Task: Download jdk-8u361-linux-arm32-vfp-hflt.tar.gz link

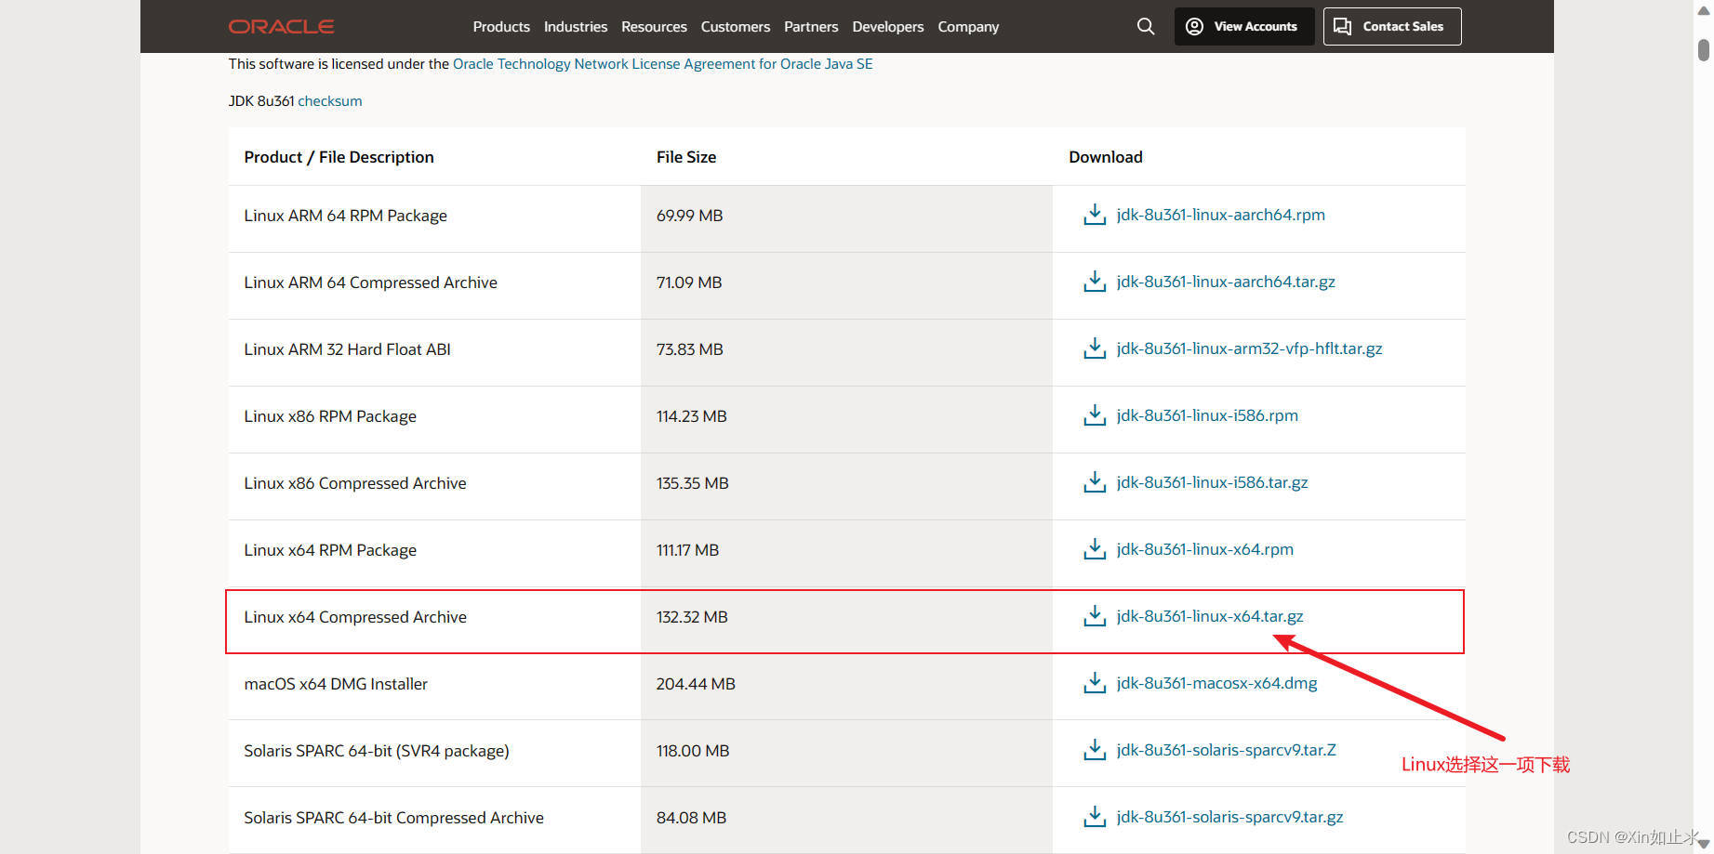Action: click(1249, 348)
